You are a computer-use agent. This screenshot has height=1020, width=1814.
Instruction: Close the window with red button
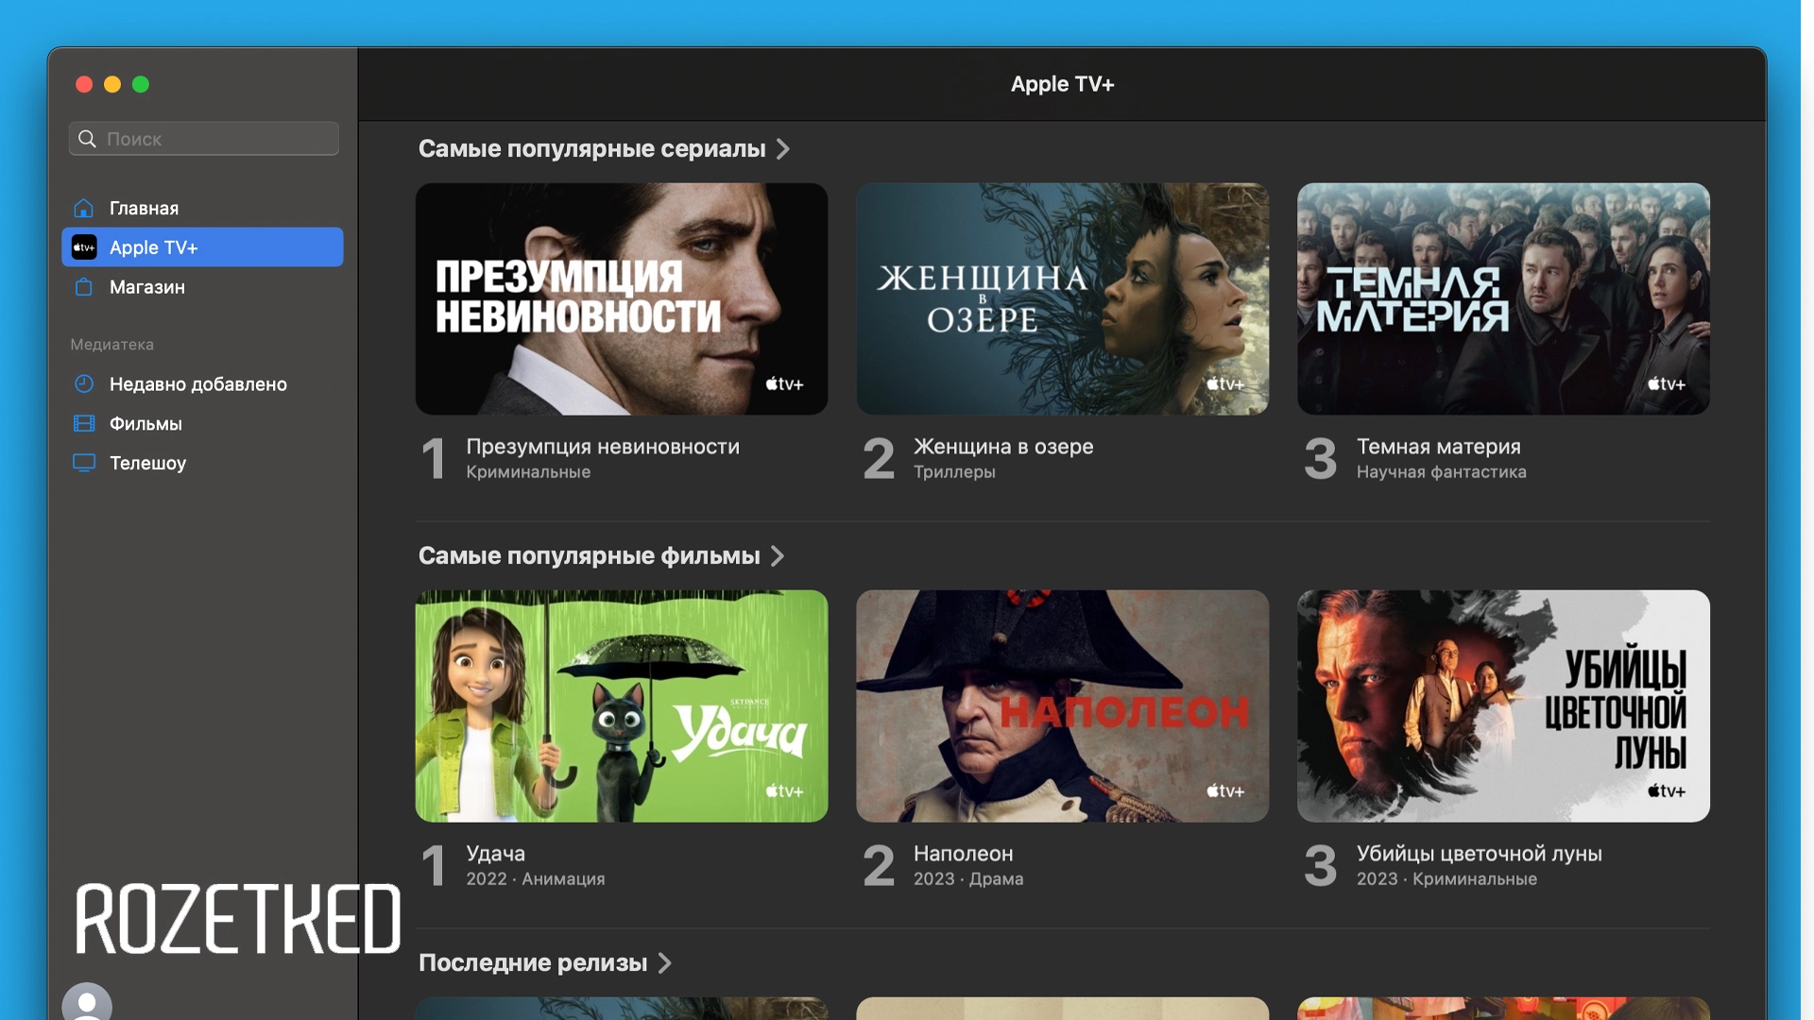pos(84,85)
